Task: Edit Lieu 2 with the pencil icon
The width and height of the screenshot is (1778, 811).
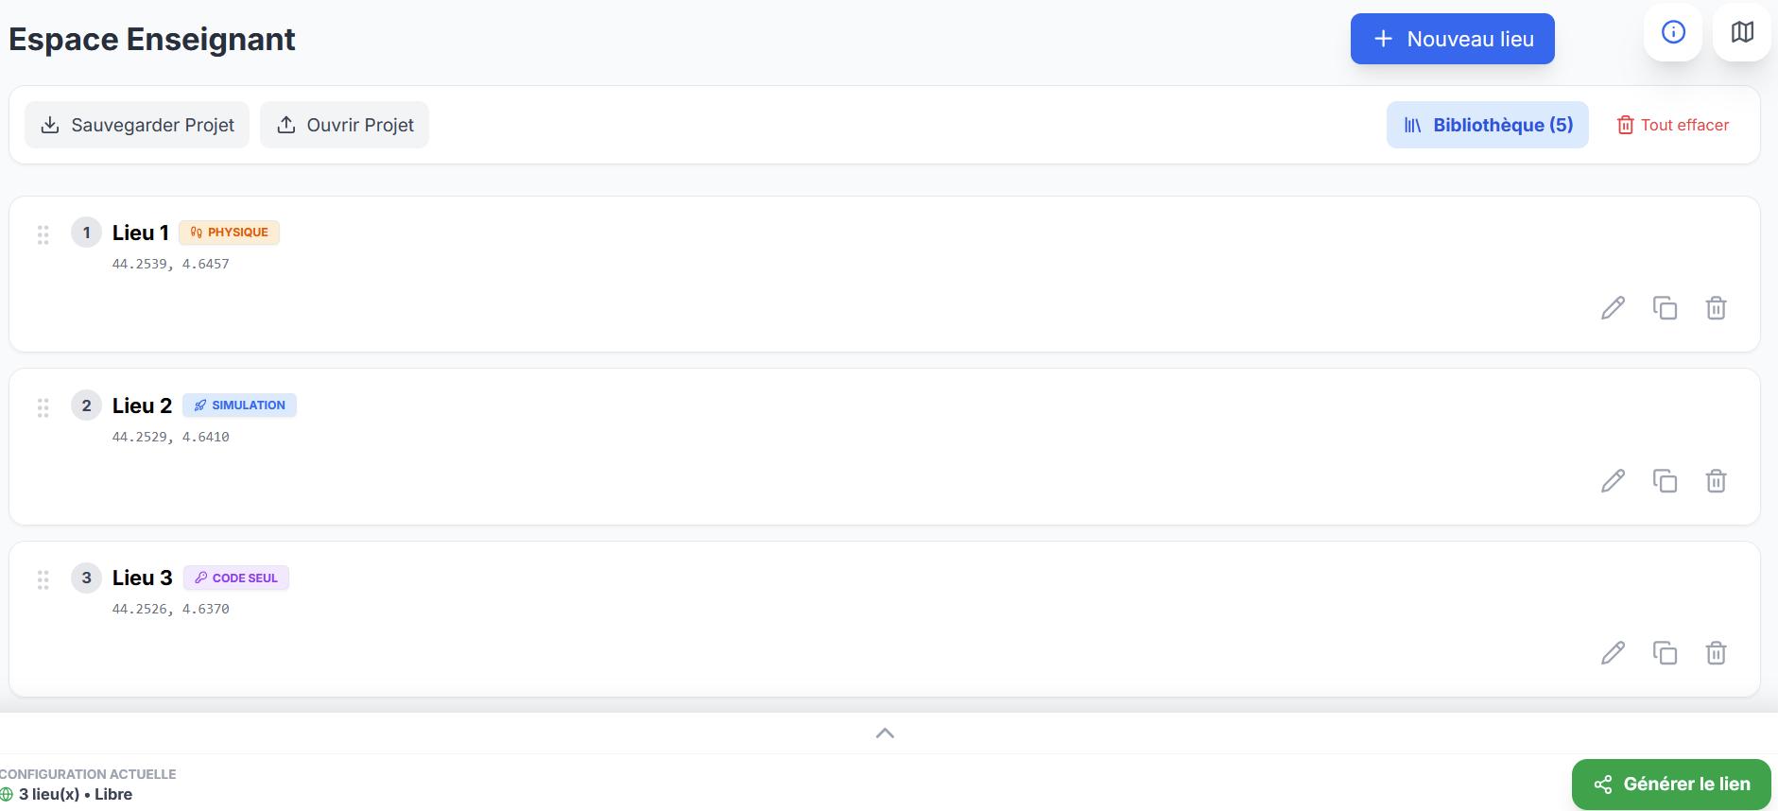Action: point(1613,481)
